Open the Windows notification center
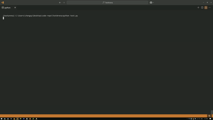Image resolution: width=213 pixels, height=120 pixels. pos(210,119)
